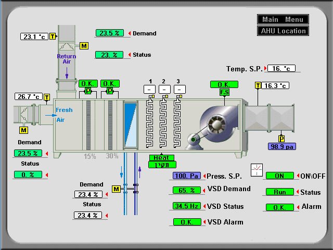The image size is (333, 250).
Task: Click the Alarm O.K. indicator
Action: (280, 207)
